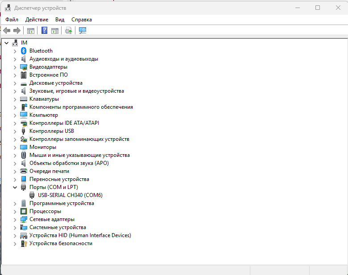
Task: Click the Update driver toolbar icon
Action: click(68, 30)
